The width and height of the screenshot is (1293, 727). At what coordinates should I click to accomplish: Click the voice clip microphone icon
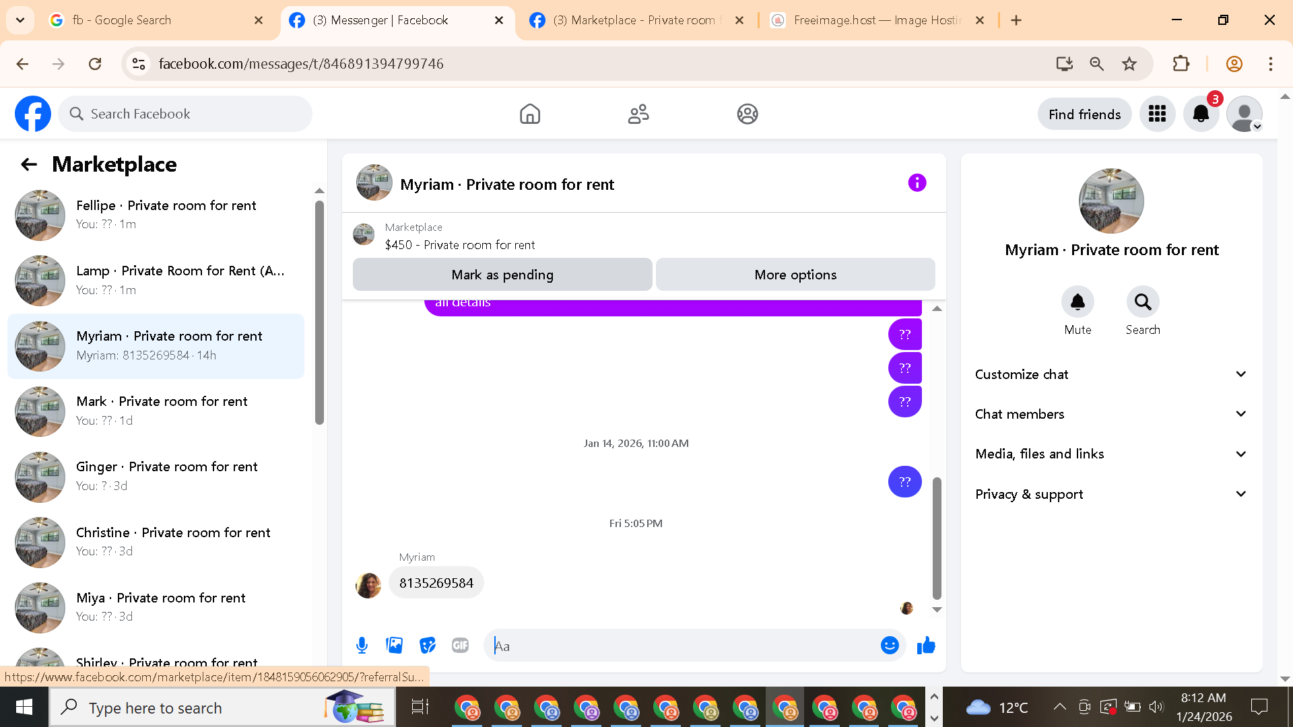click(362, 646)
